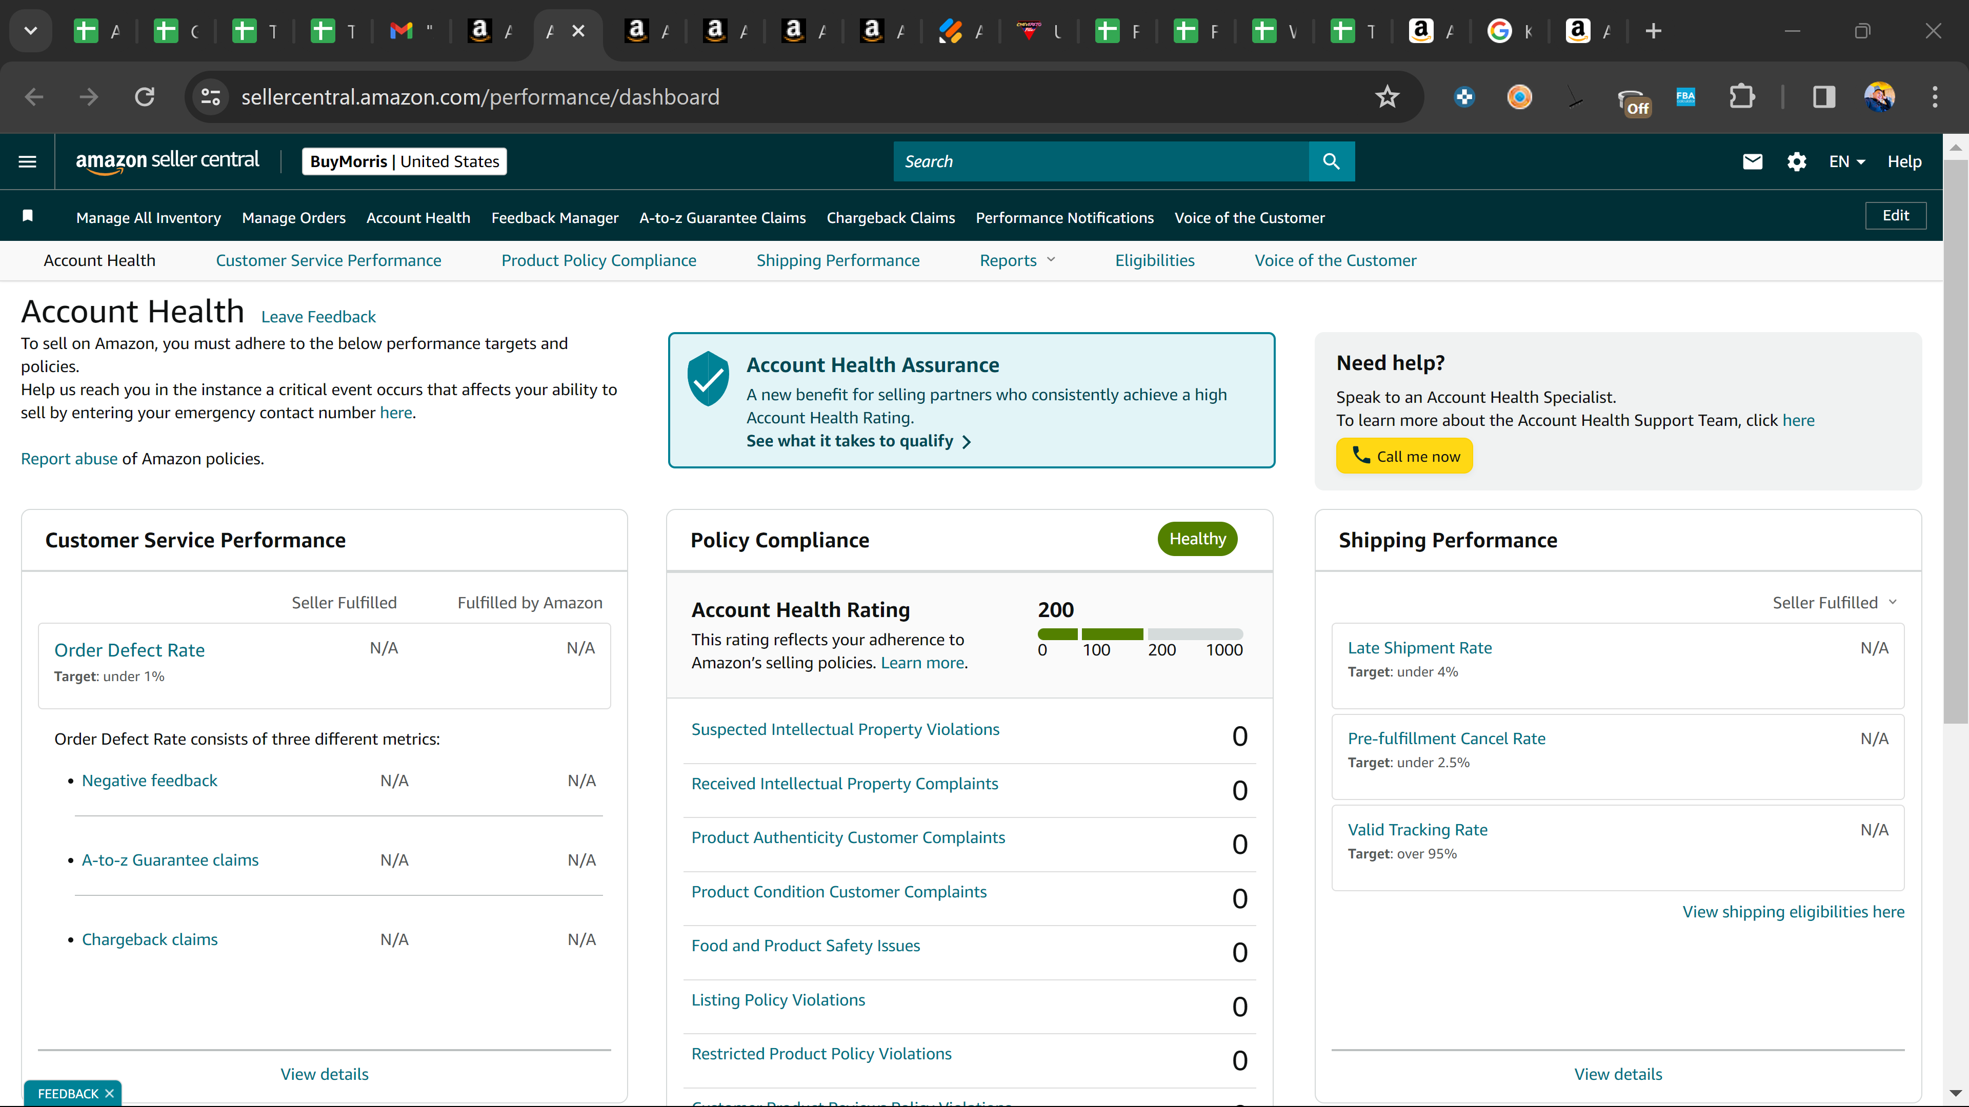Click the Late Shipment Rate link
This screenshot has width=1969, height=1107.
[x=1419, y=648]
